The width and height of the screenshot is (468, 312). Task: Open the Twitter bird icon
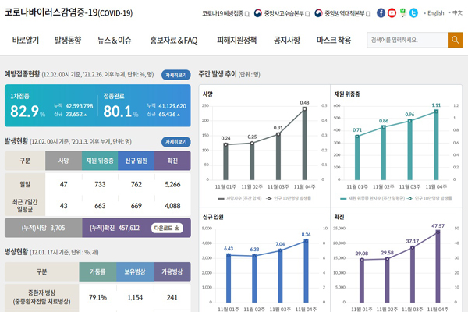click(413, 12)
